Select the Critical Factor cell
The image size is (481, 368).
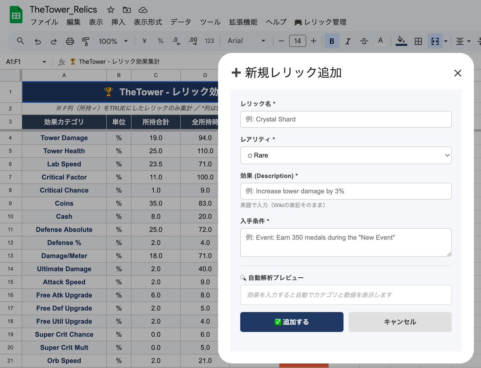(64, 177)
